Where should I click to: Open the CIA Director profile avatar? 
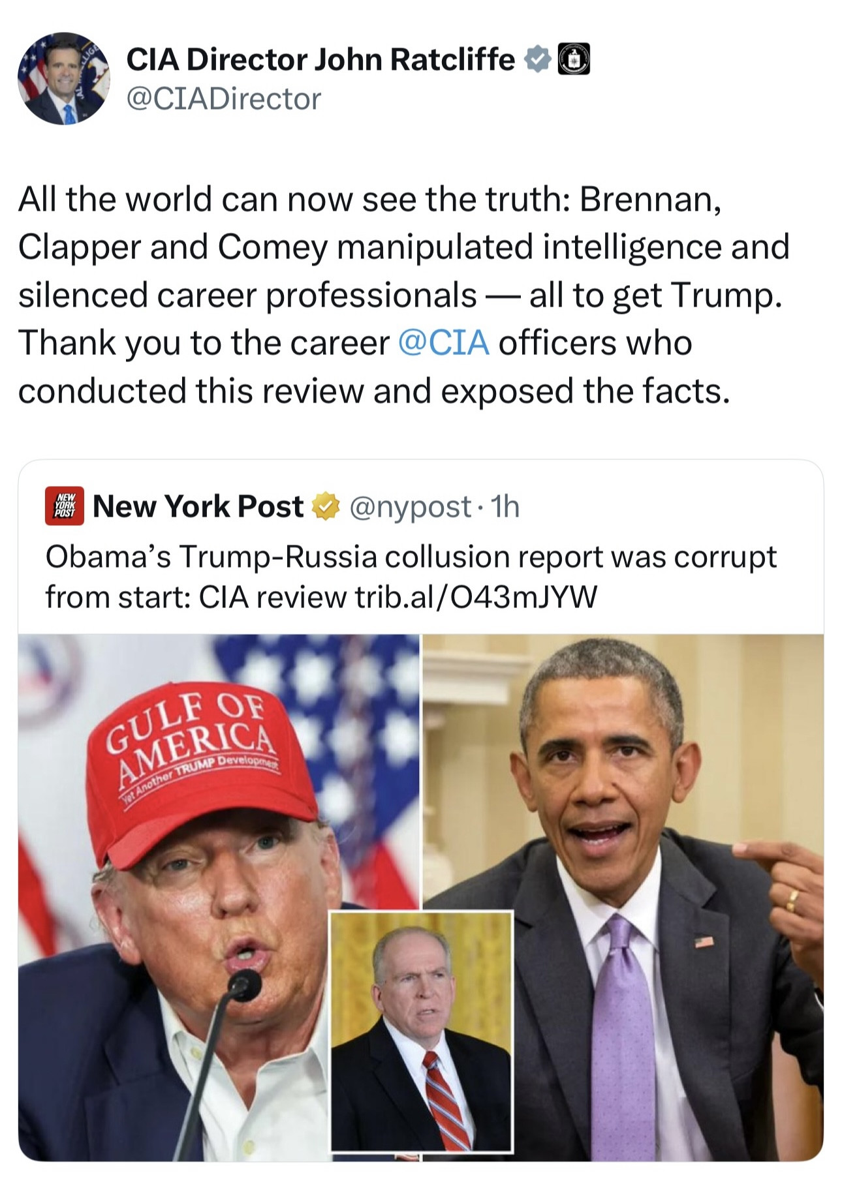(x=63, y=78)
